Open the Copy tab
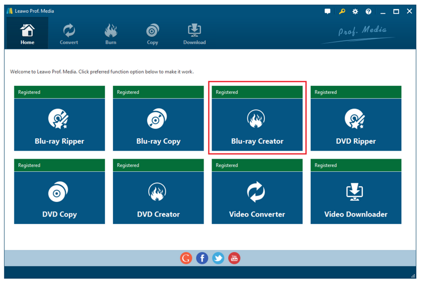The width and height of the screenshot is (422, 283). [152, 34]
